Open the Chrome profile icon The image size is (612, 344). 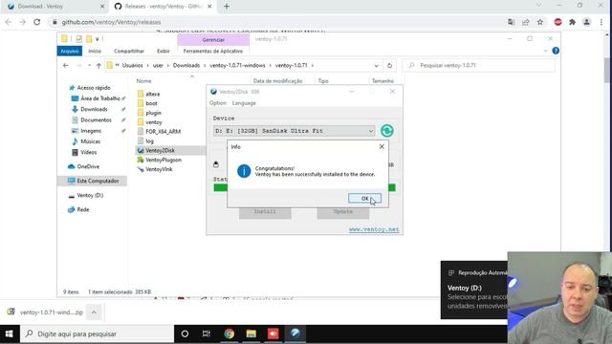click(586, 22)
